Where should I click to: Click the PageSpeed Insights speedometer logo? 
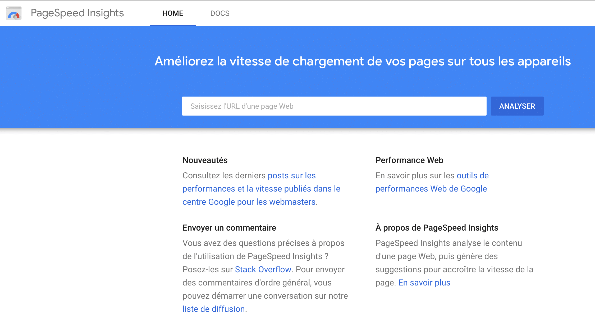[14, 13]
